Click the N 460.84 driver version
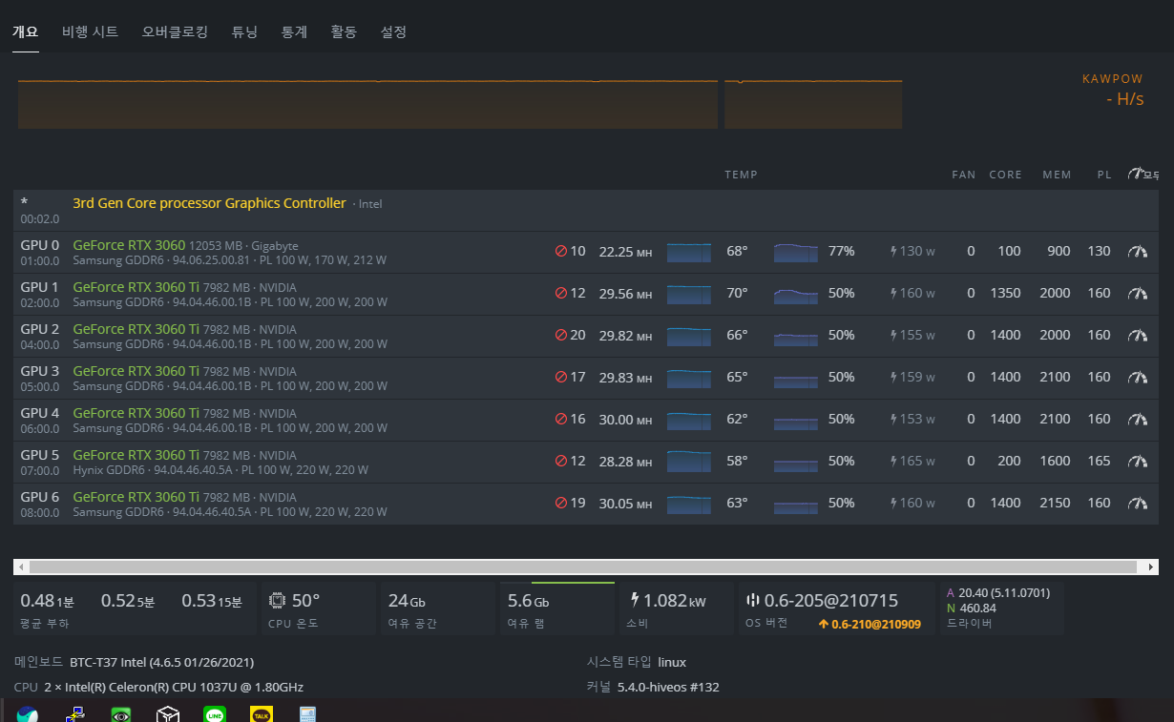Screen dimensions: 1174x722 tap(971, 609)
